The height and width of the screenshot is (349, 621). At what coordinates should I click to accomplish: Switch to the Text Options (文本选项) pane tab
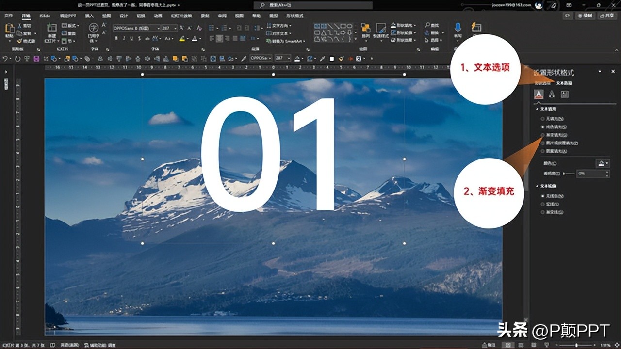tap(564, 83)
